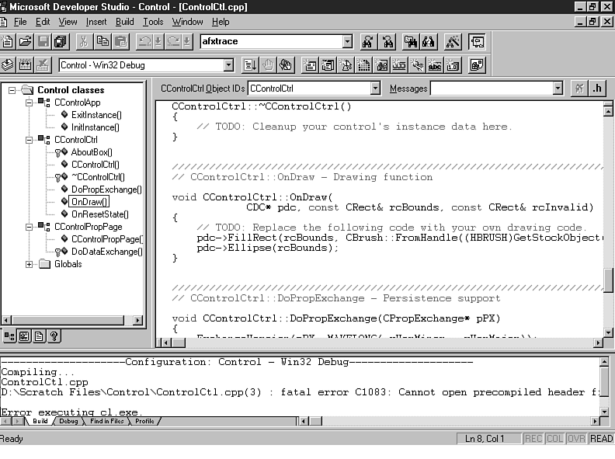Open the File menu
Image resolution: width=615 pixels, height=459 pixels.
[20, 22]
